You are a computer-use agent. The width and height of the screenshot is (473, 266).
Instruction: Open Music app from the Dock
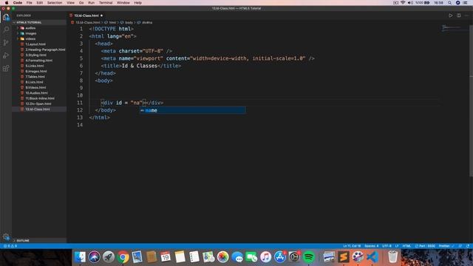pos(266,257)
